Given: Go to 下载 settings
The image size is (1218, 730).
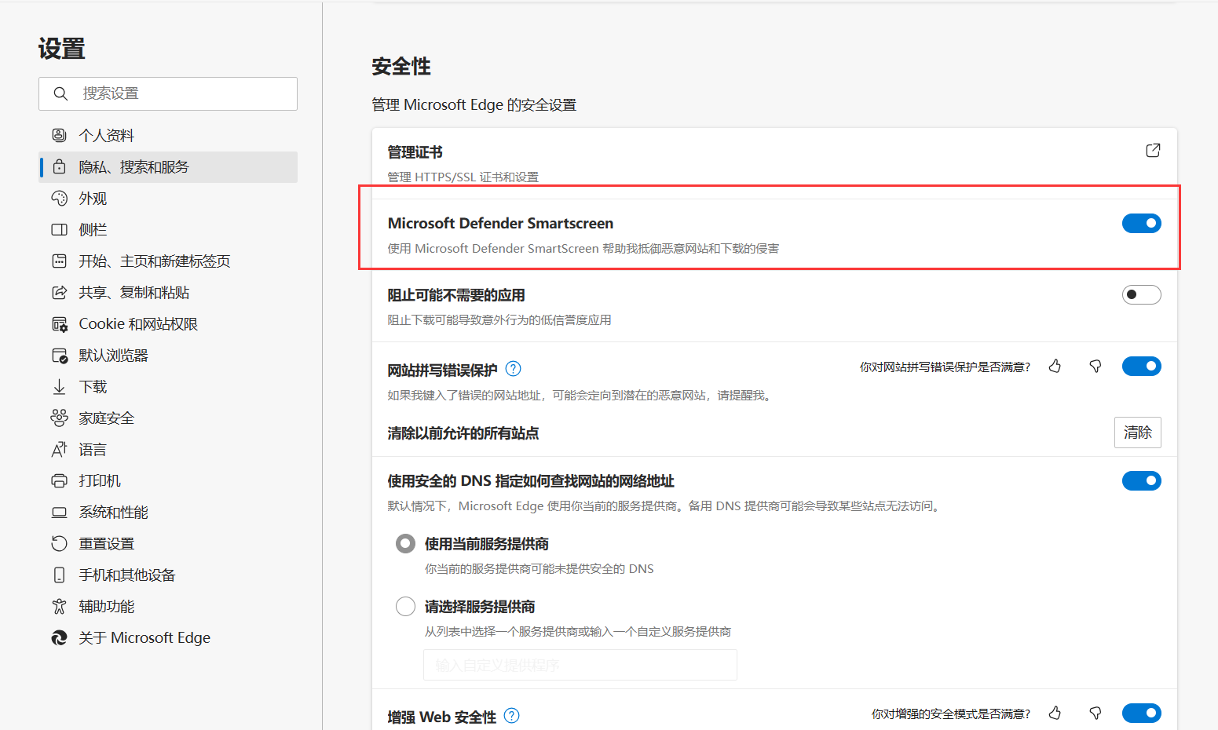Looking at the screenshot, I should [168, 386].
